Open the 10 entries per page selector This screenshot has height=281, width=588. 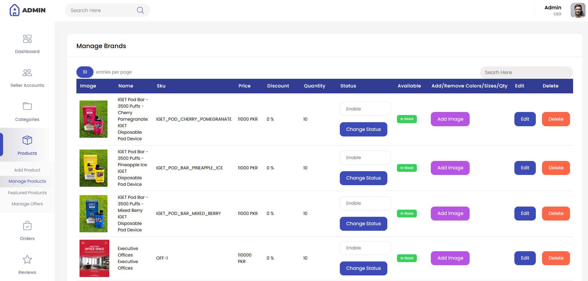pyautogui.click(x=85, y=72)
